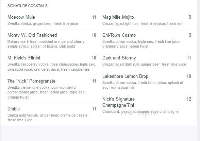Click the SIGNATURE COCKTAILS section header
Screen dimensions: 200x141
(28, 6)
